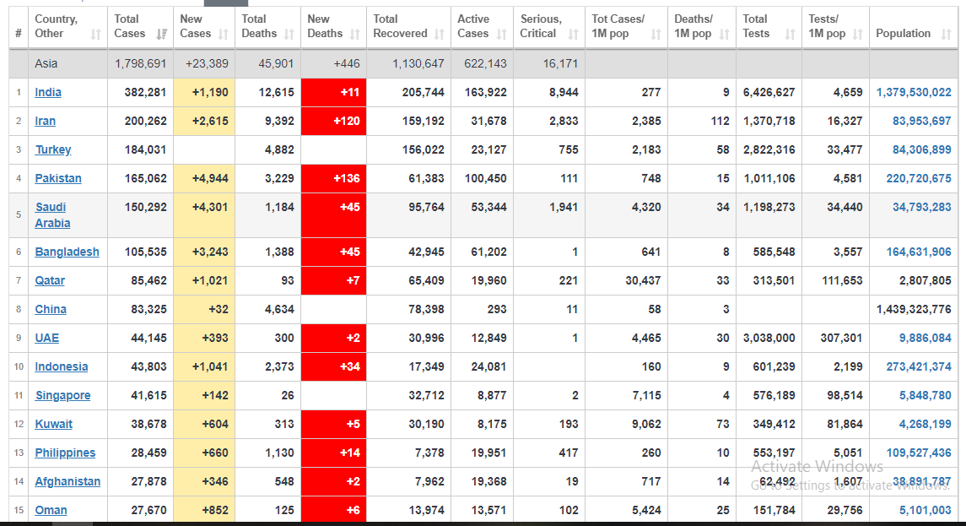Open the Singapore country link

pos(62,395)
